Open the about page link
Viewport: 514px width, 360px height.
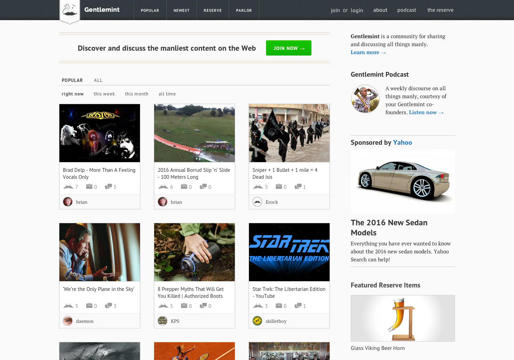tap(380, 10)
